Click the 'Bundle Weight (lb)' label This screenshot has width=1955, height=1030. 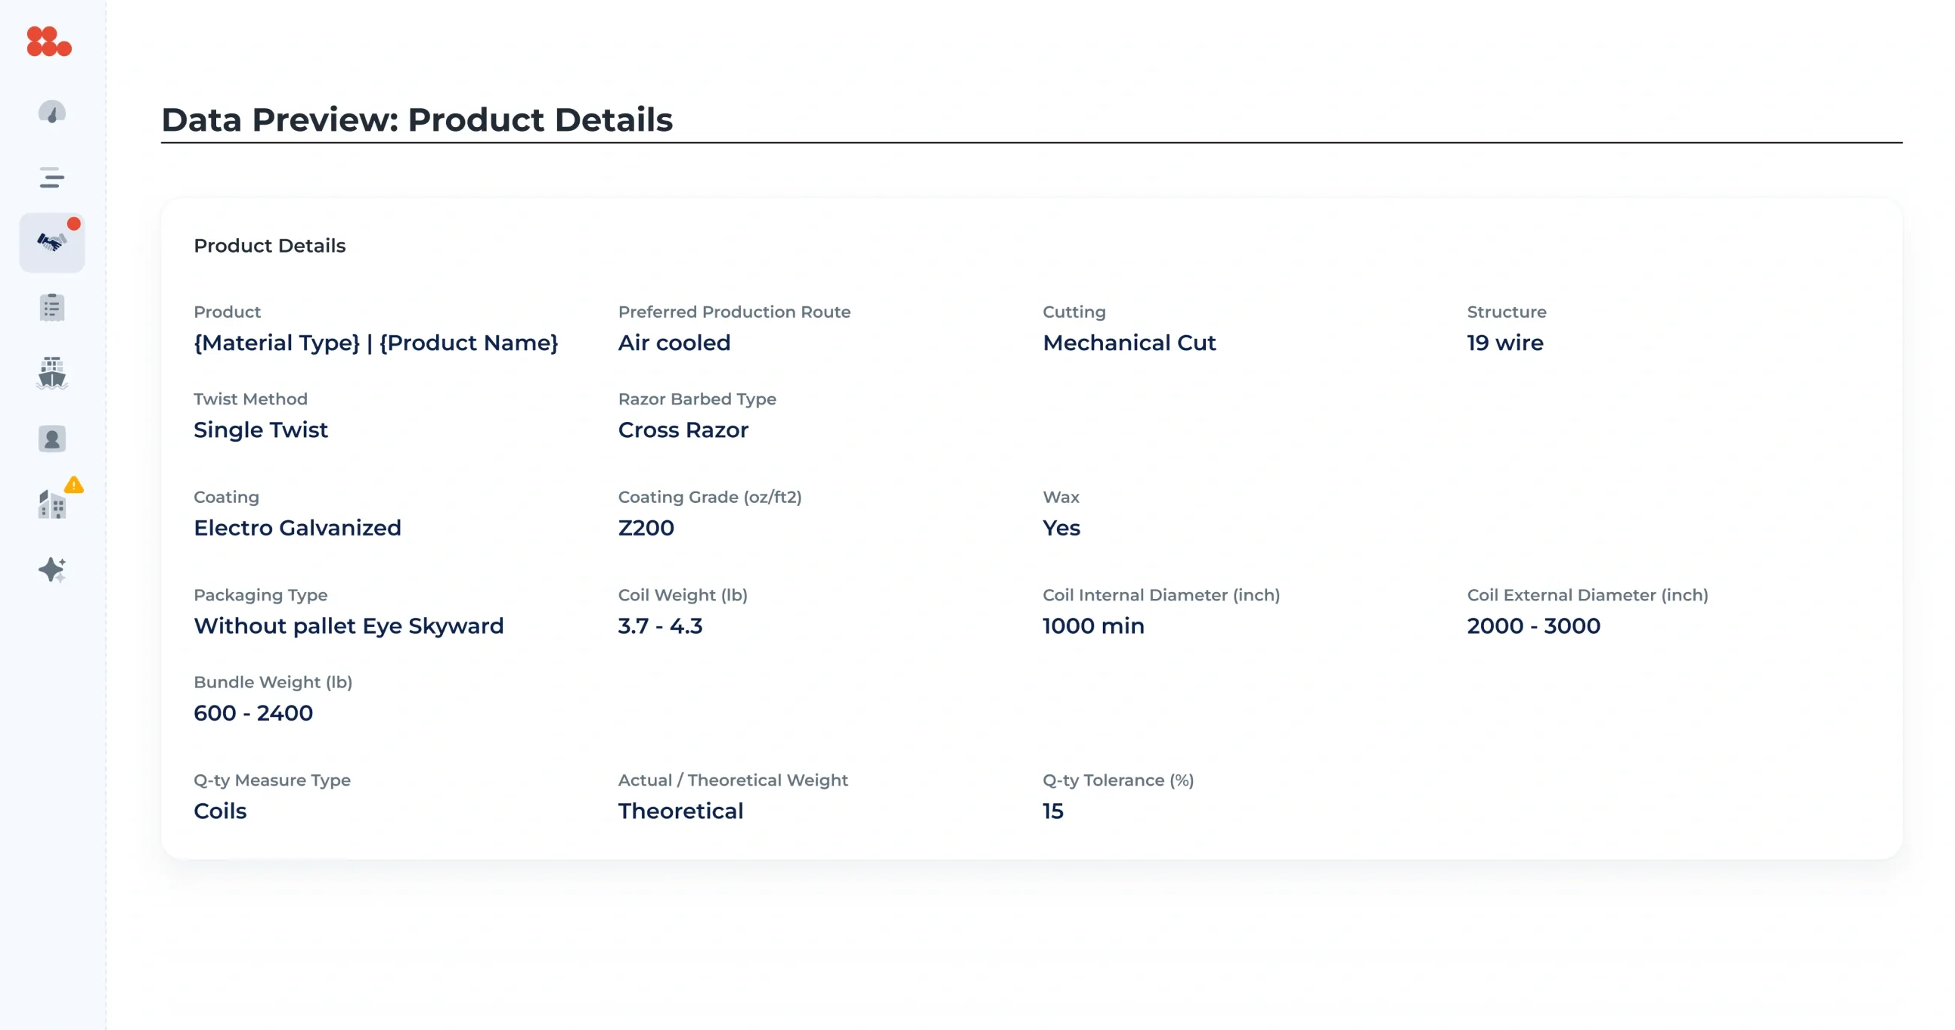(272, 682)
